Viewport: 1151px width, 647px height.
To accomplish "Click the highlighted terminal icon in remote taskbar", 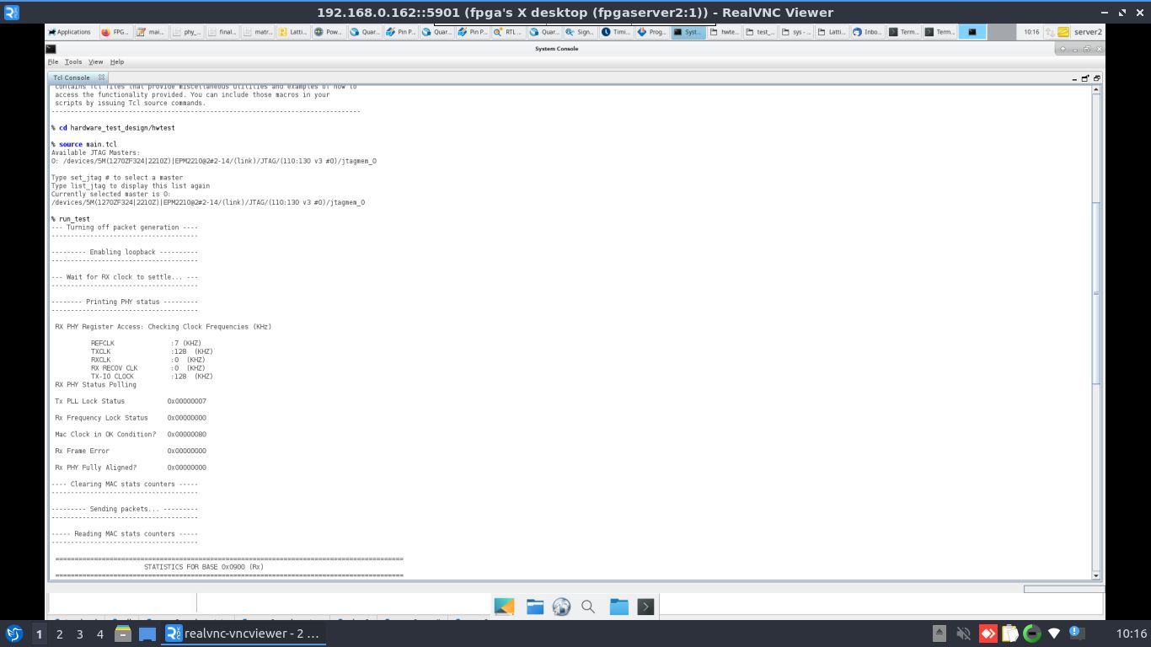I will coord(972,32).
